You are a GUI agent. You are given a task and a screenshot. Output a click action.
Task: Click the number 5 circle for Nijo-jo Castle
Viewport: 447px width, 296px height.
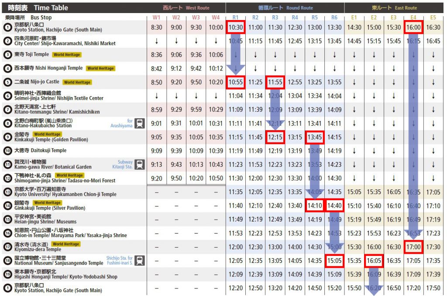[x=7, y=82]
